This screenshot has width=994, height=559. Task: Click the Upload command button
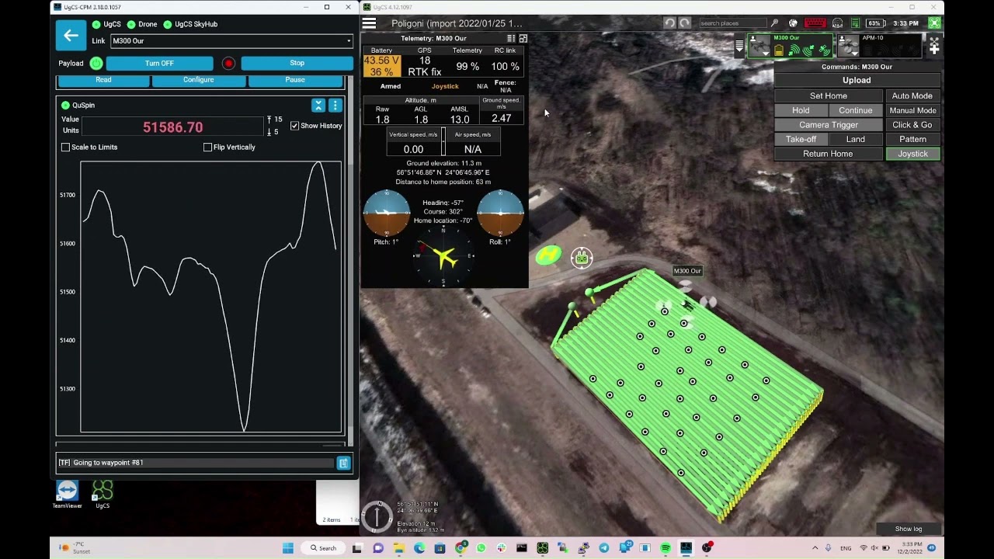pyautogui.click(x=857, y=80)
